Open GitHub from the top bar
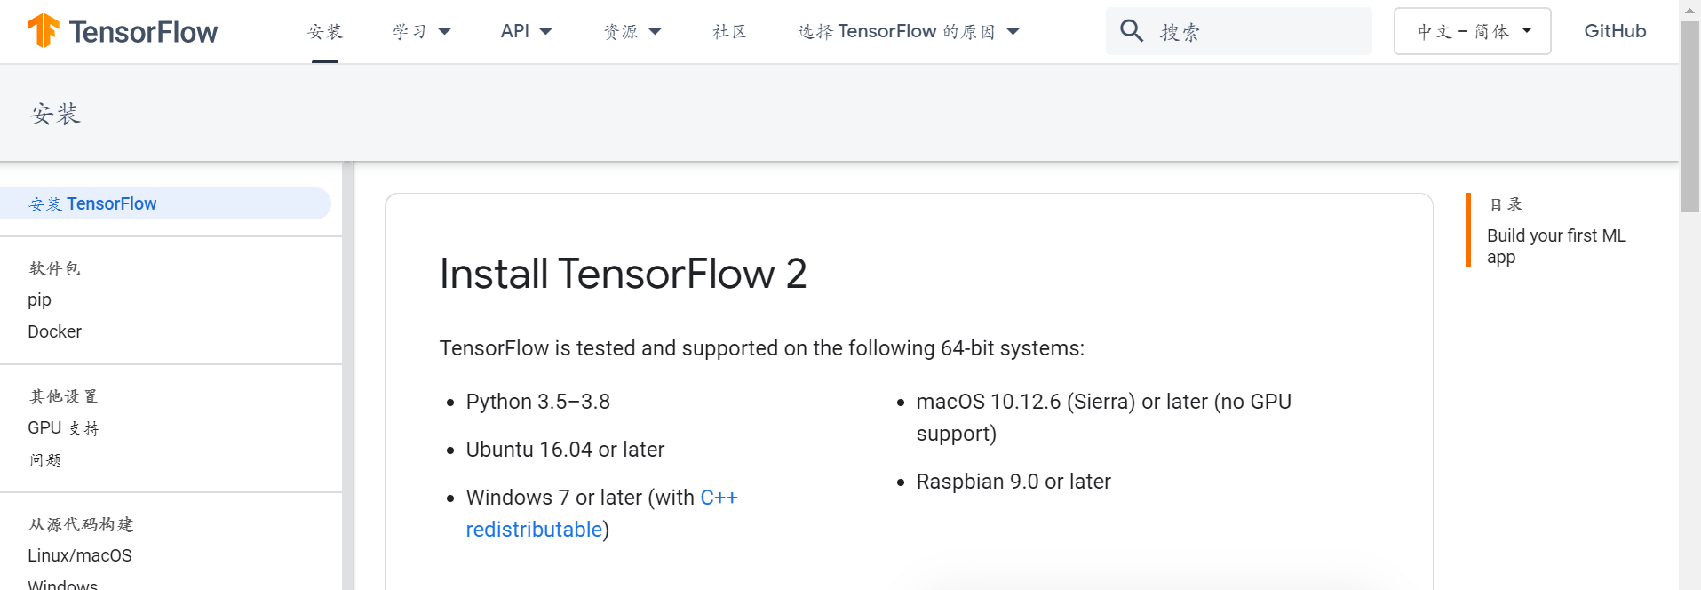 click(x=1614, y=30)
